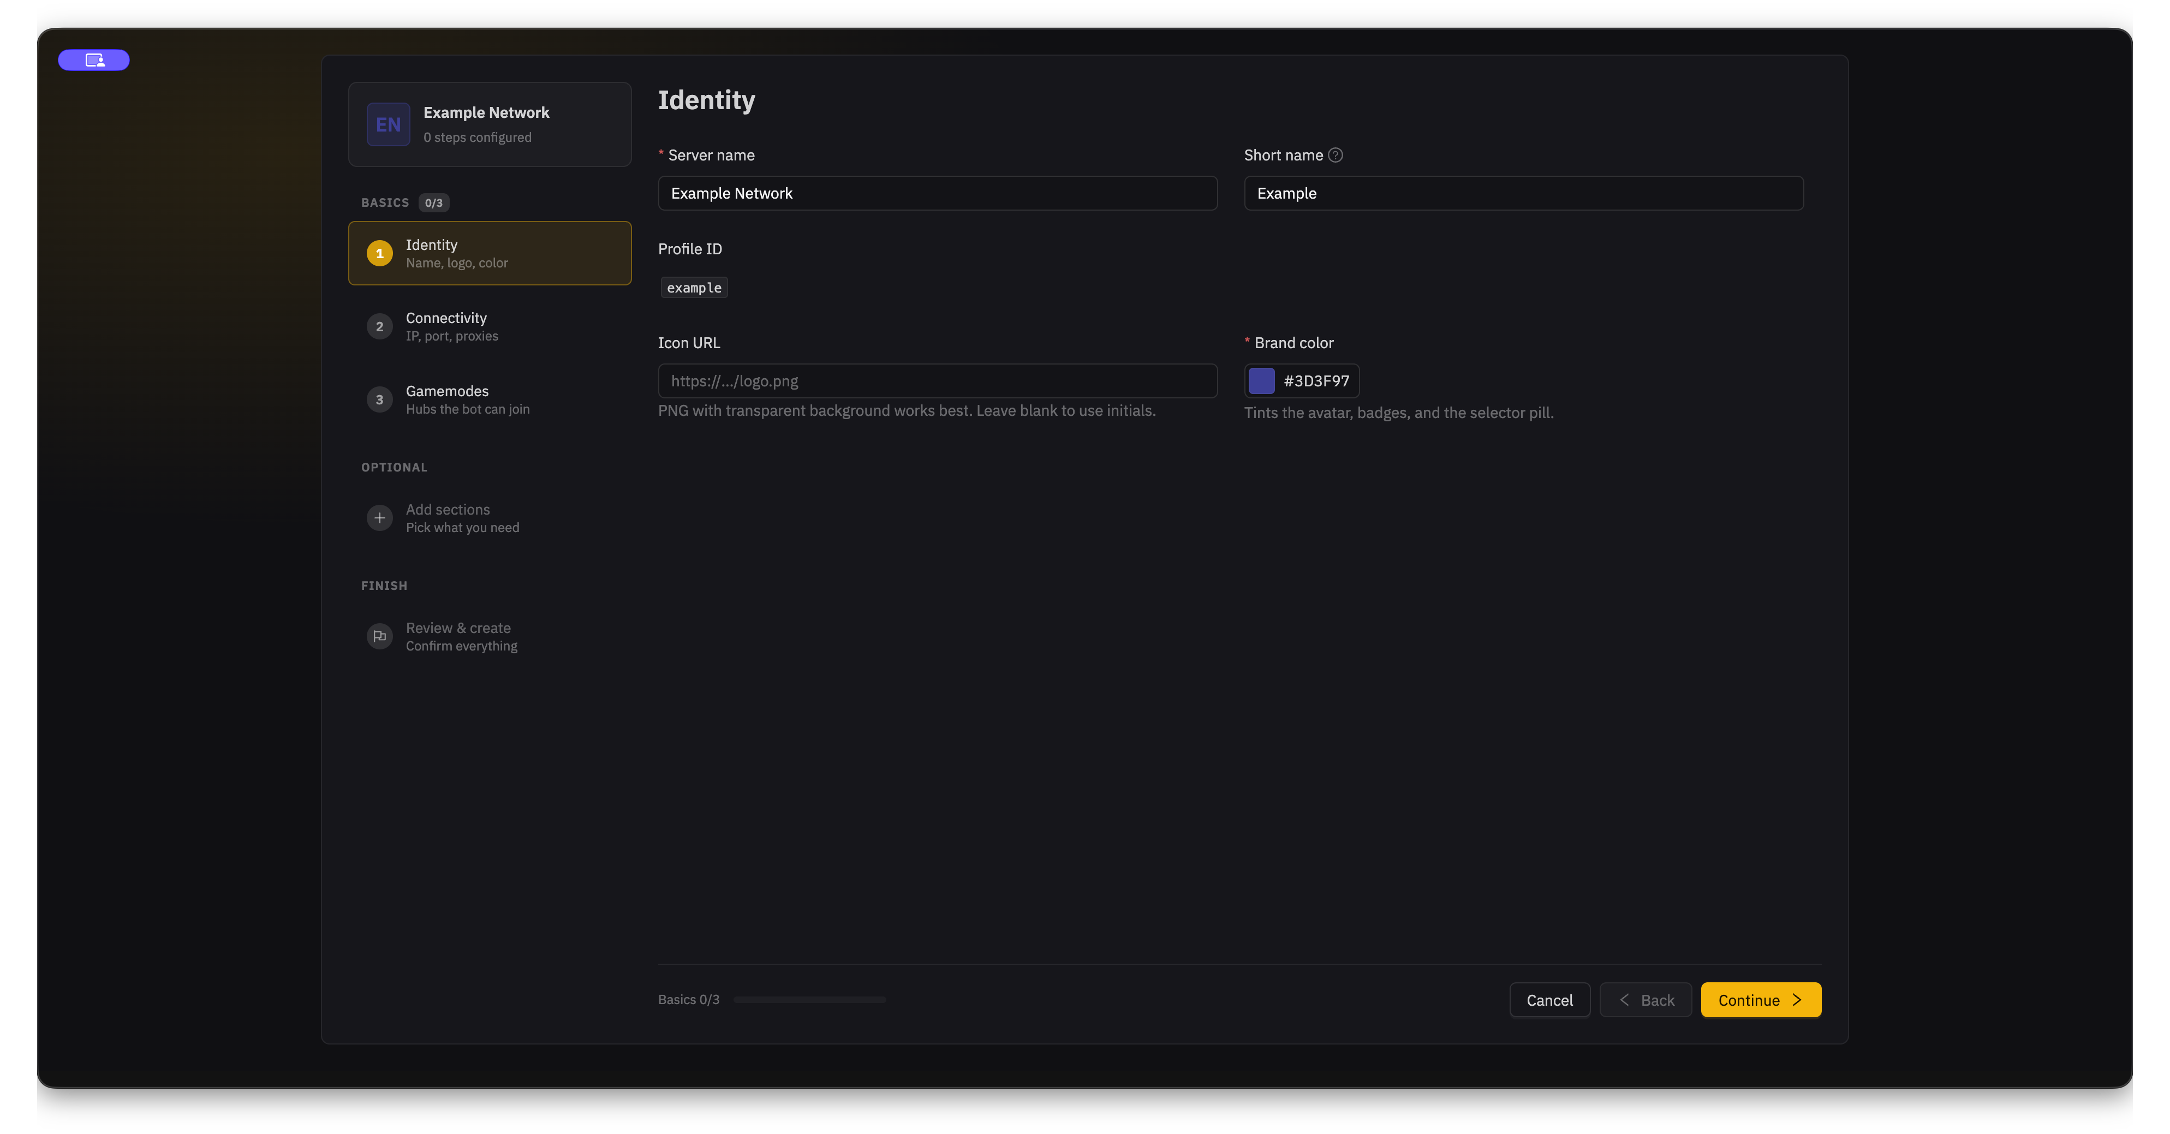Click the example profile ID tag
Viewport: 2170px width, 1134px height.
(693, 287)
